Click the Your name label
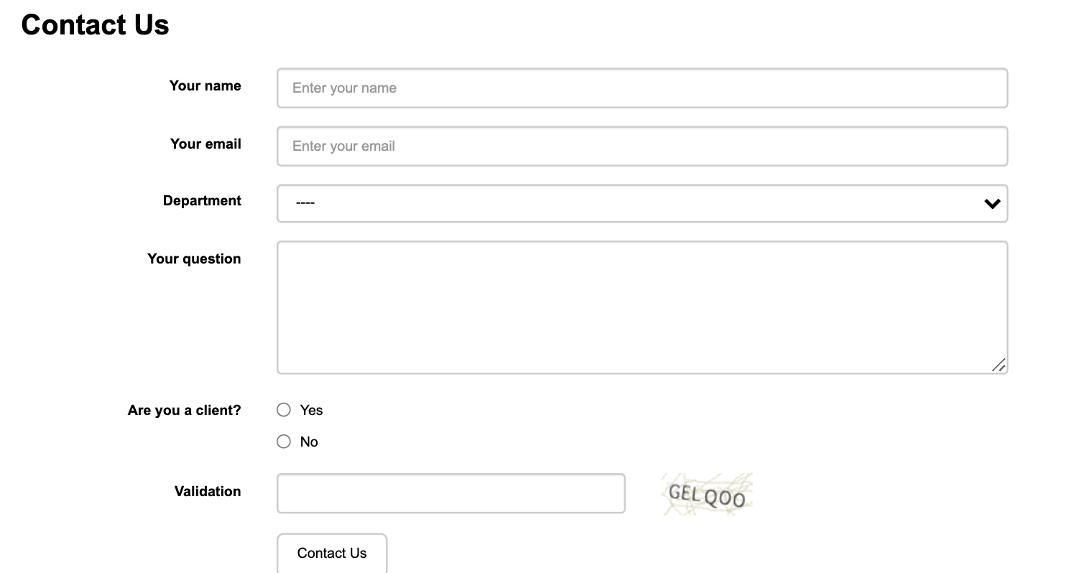Viewport: 1075px width, 573px height. tap(206, 85)
